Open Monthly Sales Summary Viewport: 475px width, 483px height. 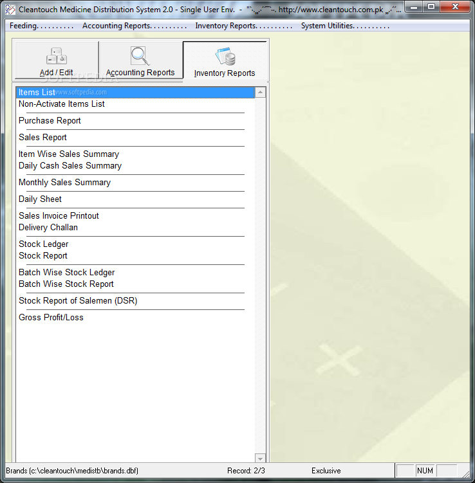point(64,183)
